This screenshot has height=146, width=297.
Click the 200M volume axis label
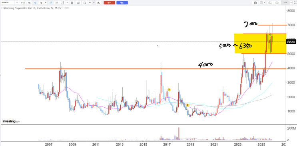[291, 128]
